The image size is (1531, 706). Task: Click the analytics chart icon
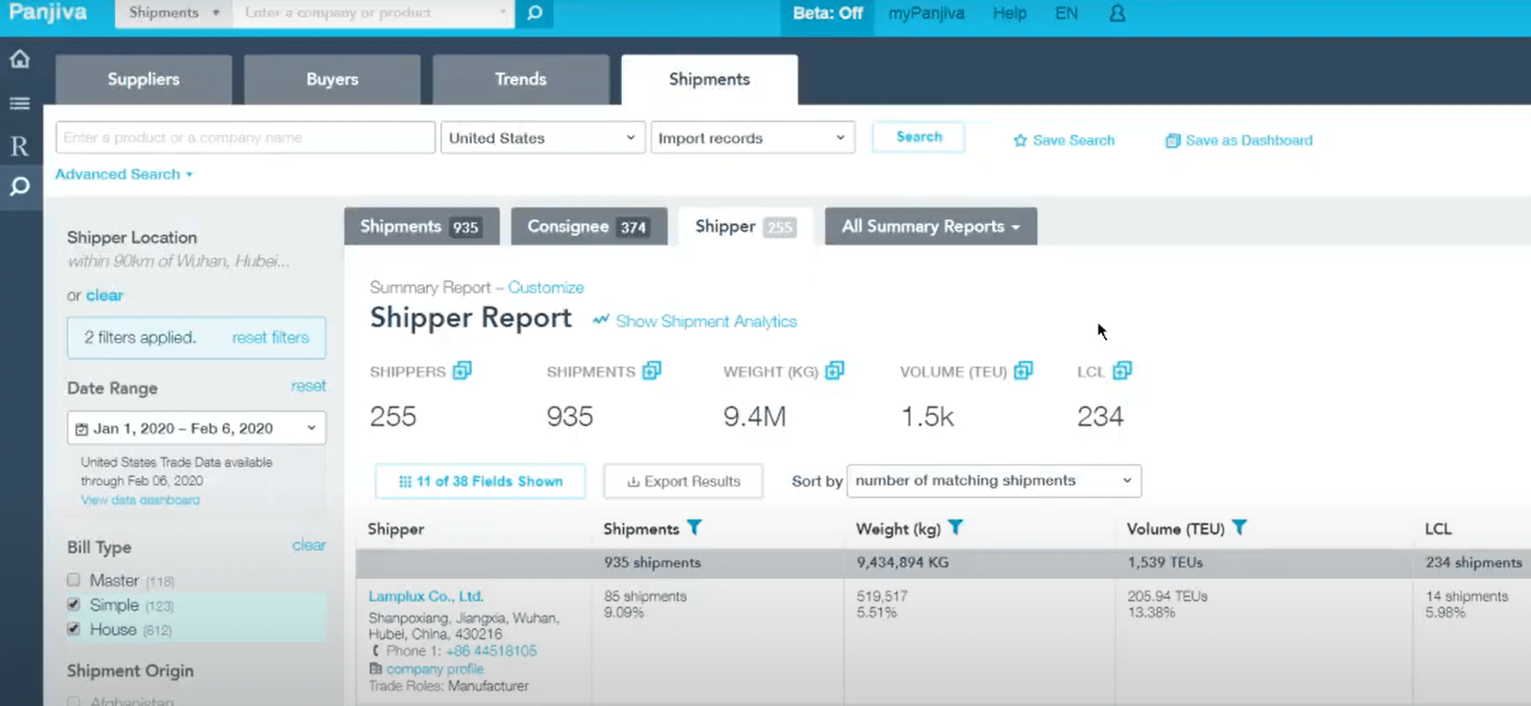(601, 320)
